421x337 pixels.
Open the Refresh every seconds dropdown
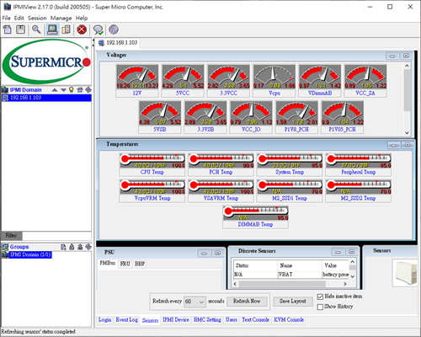coord(195,302)
